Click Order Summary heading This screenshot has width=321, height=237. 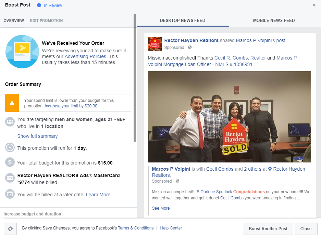click(x=23, y=84)
